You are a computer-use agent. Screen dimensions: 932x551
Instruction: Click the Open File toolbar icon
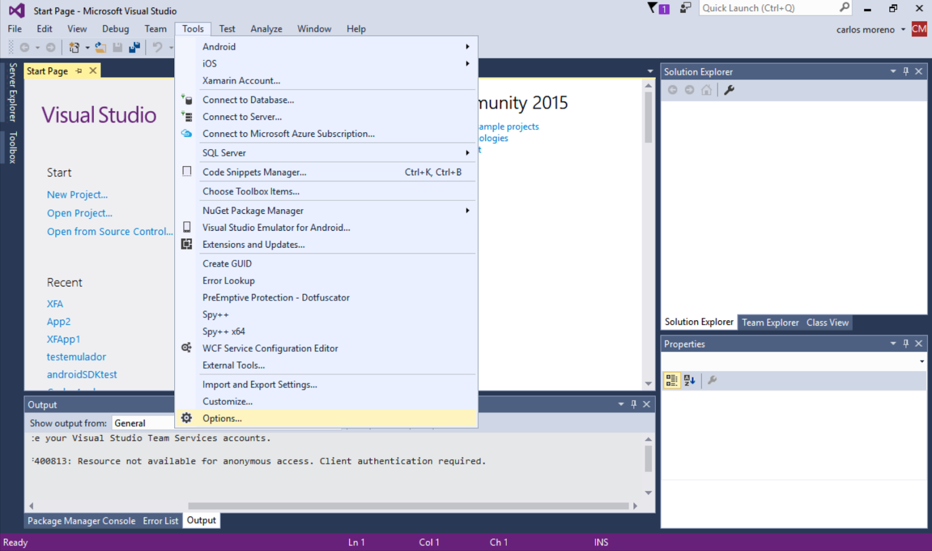coord(101,47)
